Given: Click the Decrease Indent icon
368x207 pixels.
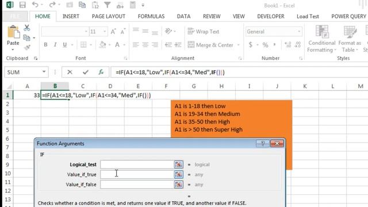Looking at the screenshot, I should [x=168, y=45].
